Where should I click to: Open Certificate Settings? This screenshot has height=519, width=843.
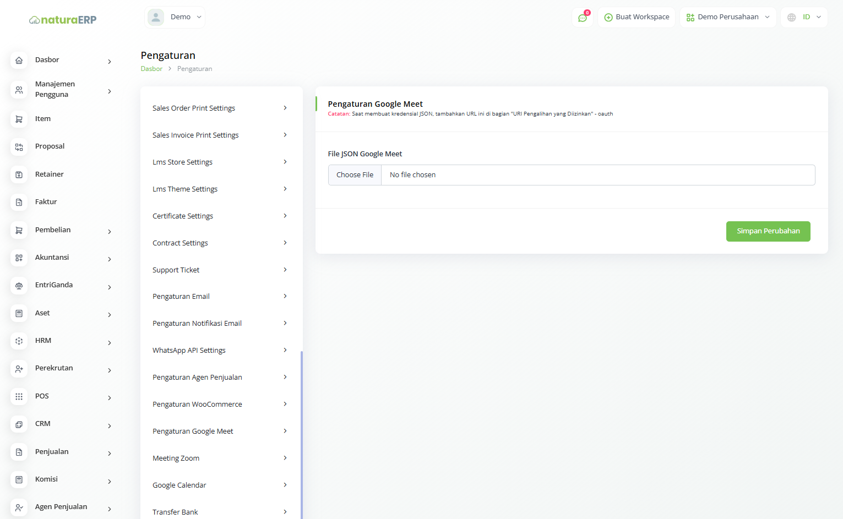220,216
